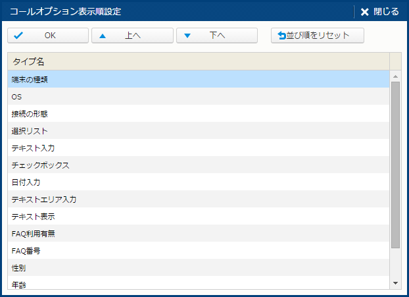Select the チェックボックス row
This screenshot has height=297, width=409.
tap(198, 165)
